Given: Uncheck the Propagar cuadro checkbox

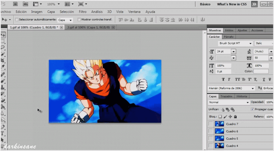Looking at the screenshot, I should [252, 109].
